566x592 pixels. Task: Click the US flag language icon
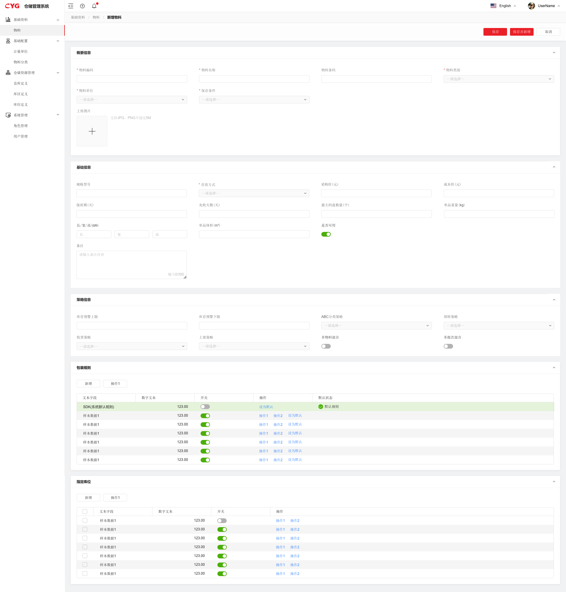tap(493, 6)
